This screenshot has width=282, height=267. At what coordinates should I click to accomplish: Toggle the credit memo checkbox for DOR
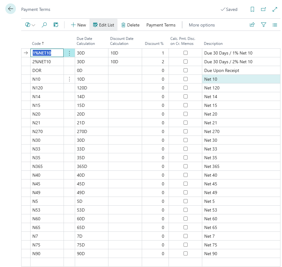click(185, 70)
